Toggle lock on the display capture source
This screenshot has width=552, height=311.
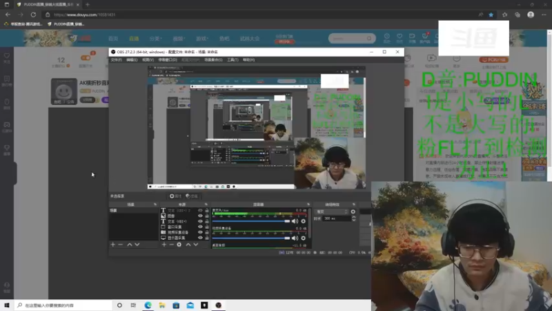pos(206,238)
